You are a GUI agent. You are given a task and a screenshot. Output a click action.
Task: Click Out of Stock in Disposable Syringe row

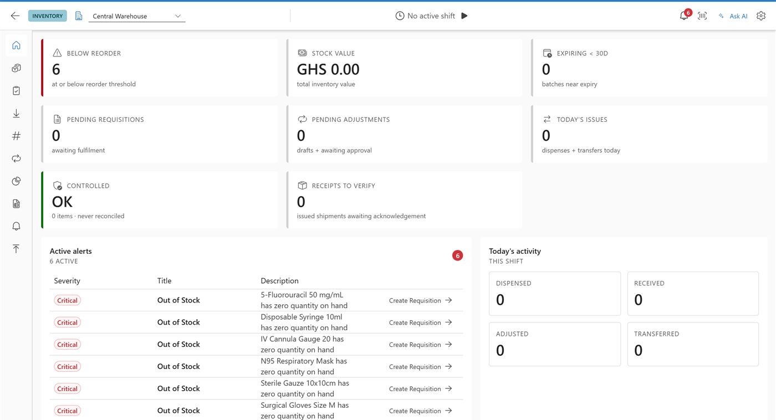(x=178, y=322)
